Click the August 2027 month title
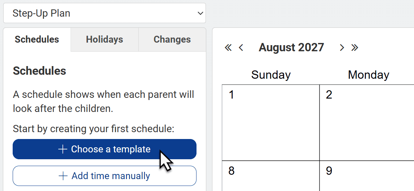This screenshot has height=191, width=414. pos(291,48)
